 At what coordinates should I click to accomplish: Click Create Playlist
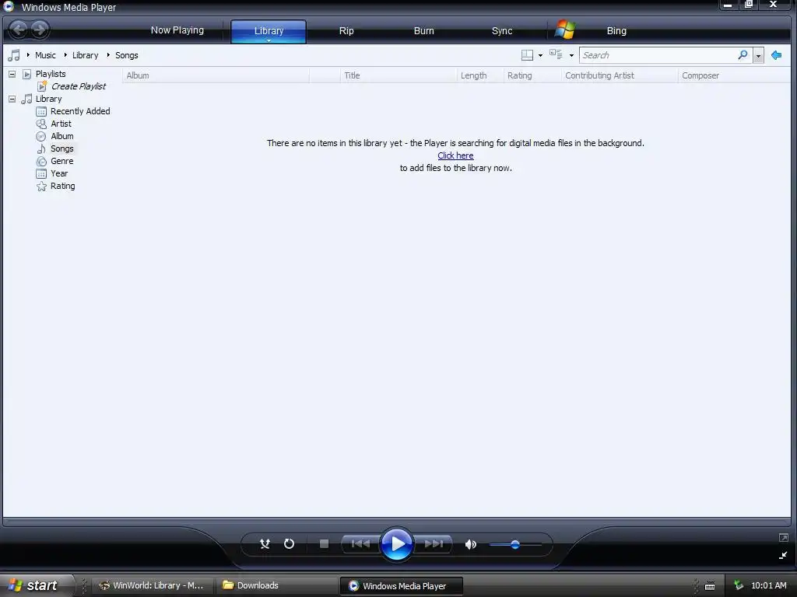pyautogui.click(x=79, y=86)
